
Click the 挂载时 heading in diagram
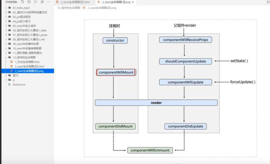(114, 26)
